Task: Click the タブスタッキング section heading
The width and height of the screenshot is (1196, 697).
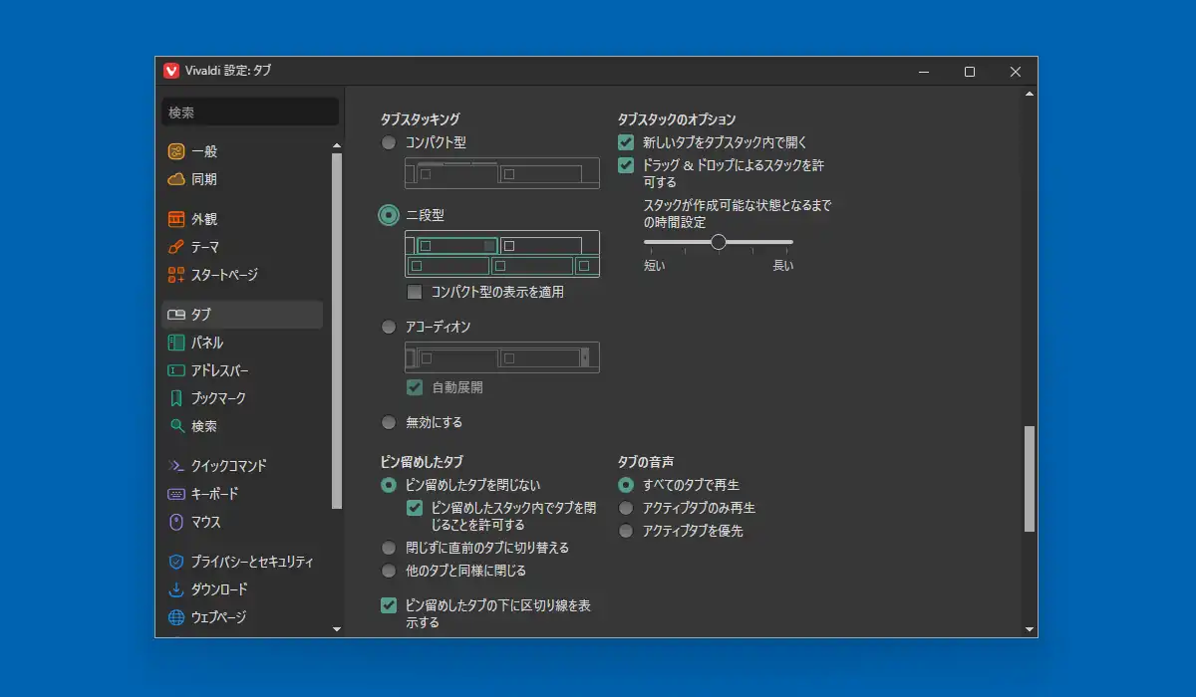Action: [420, 119]
